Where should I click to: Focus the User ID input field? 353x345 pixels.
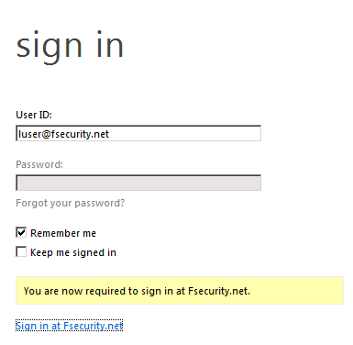coord(138,133)
